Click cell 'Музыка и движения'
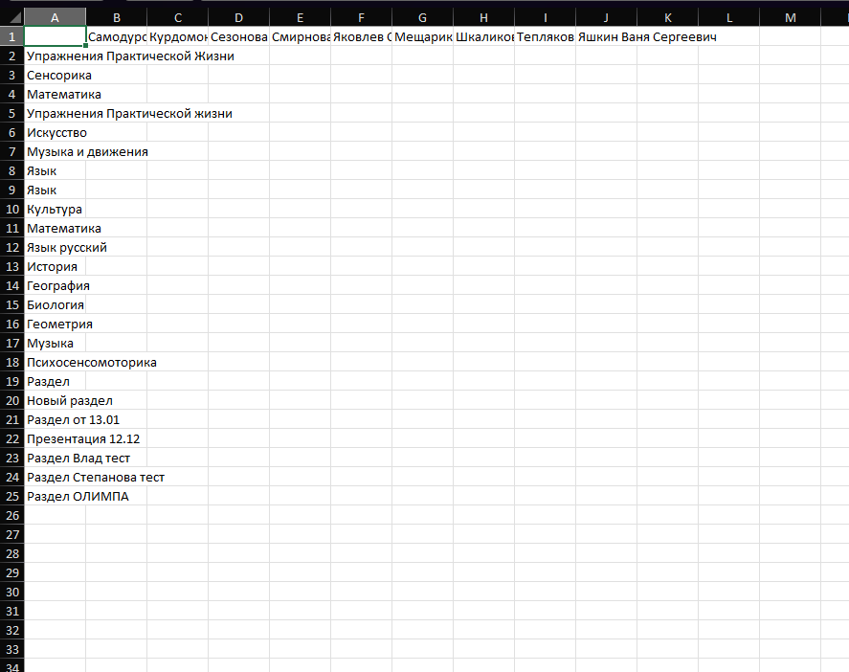Viewport: 849px width, 672px height. point(87,151)
